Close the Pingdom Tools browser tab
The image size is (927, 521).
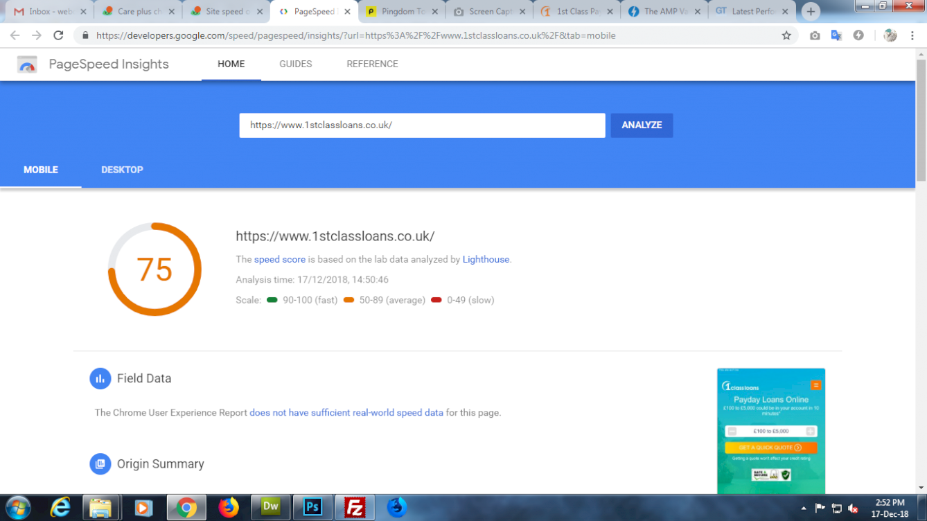point(436,12)
